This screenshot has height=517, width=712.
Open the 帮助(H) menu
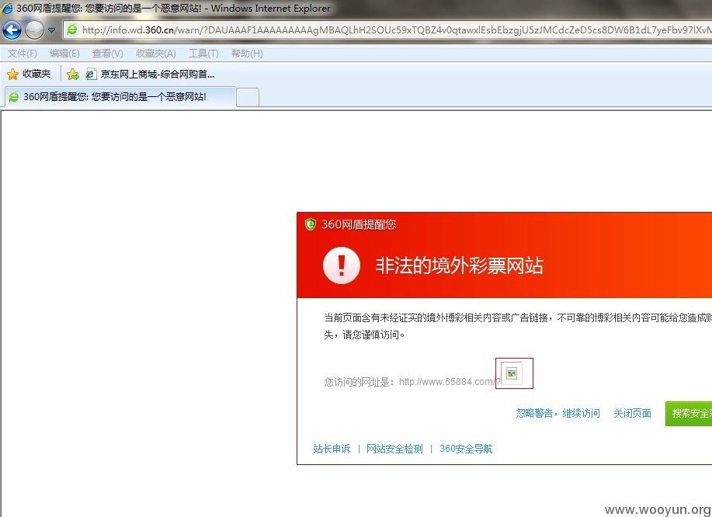coord(247,54)
